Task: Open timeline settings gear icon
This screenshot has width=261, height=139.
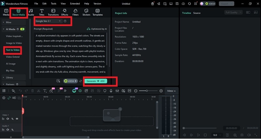Action: [x=4, y=98]
